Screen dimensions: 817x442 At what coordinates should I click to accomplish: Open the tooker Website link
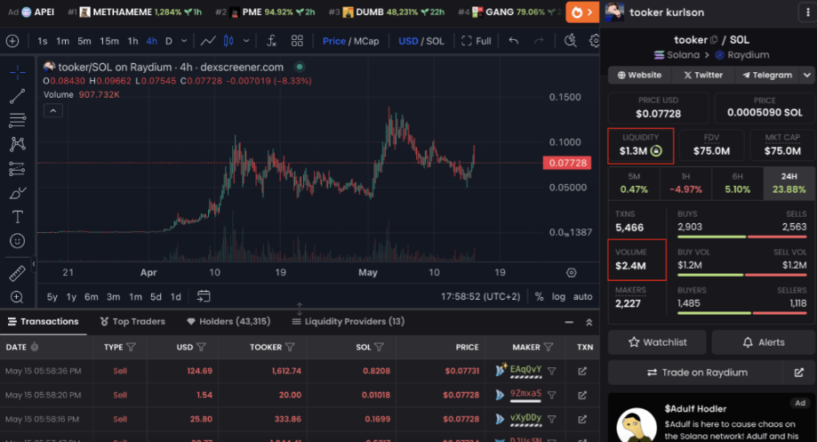[639, 75]
